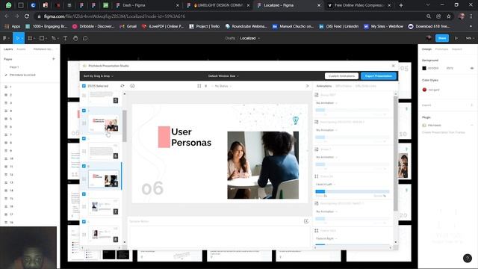Adjust the first No Animation timing slider

coord(352,110)
